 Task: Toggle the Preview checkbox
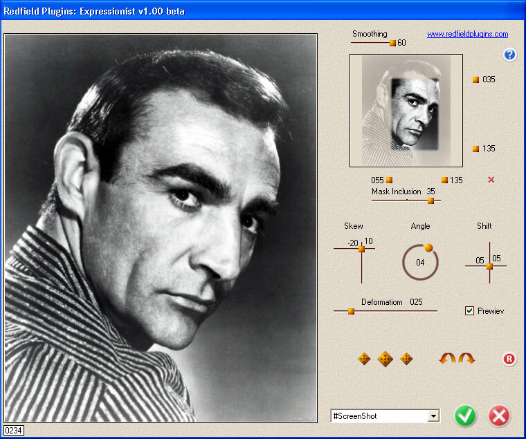click(470, 311)
